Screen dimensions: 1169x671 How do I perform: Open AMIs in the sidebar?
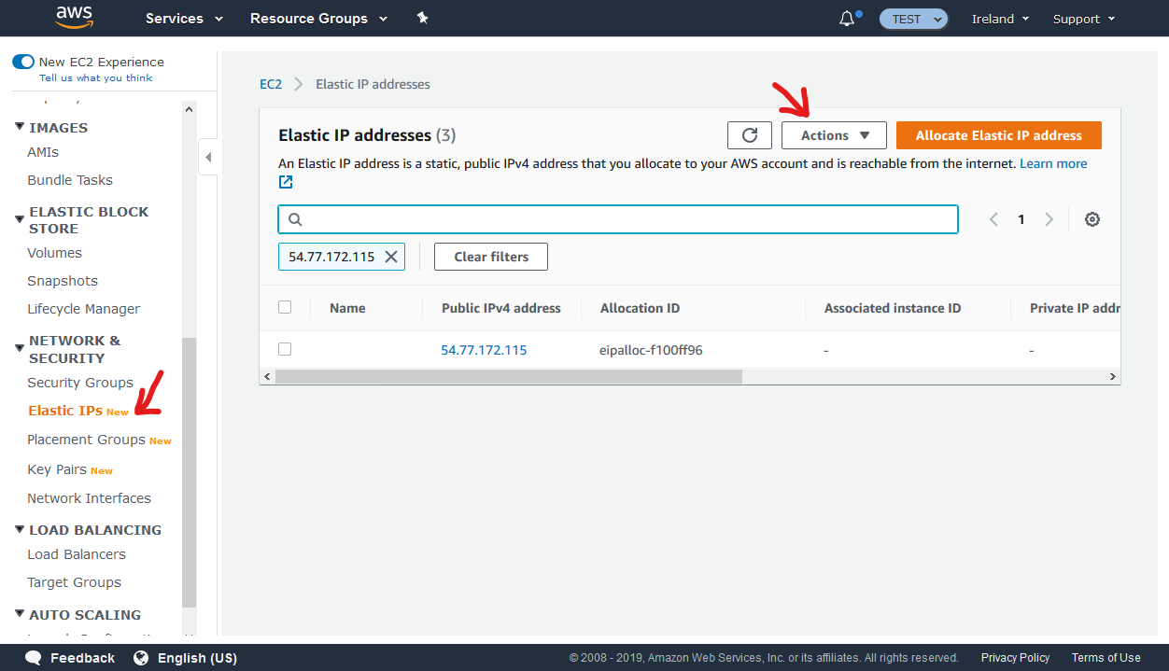tap(43, 152)
